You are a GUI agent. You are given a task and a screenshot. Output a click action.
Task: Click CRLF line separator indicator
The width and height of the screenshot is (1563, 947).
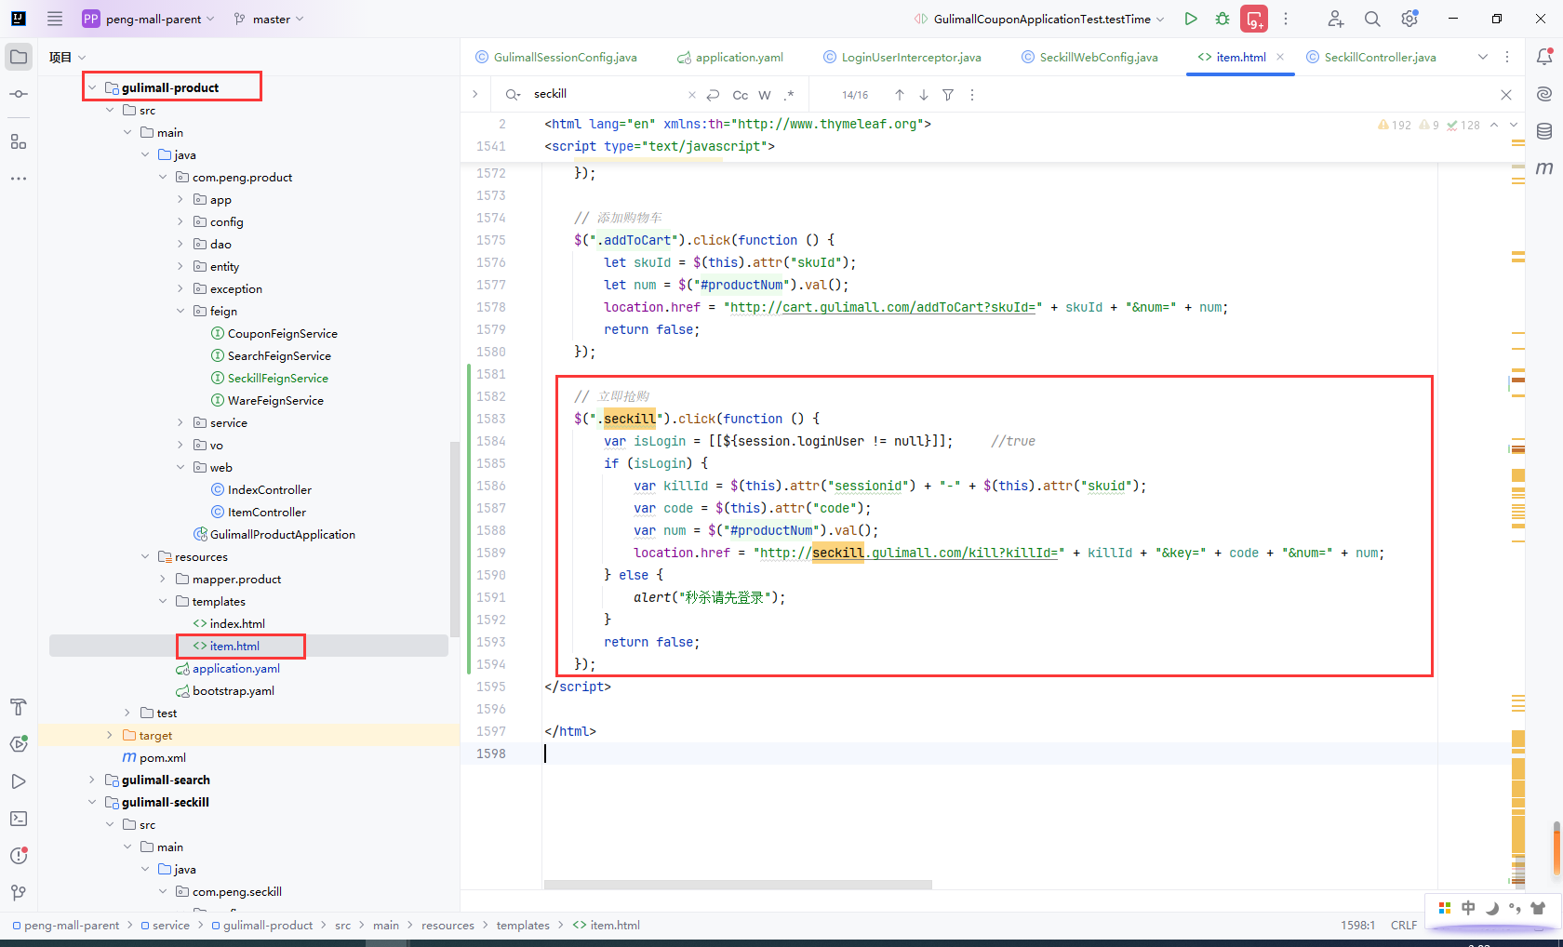1403,925
